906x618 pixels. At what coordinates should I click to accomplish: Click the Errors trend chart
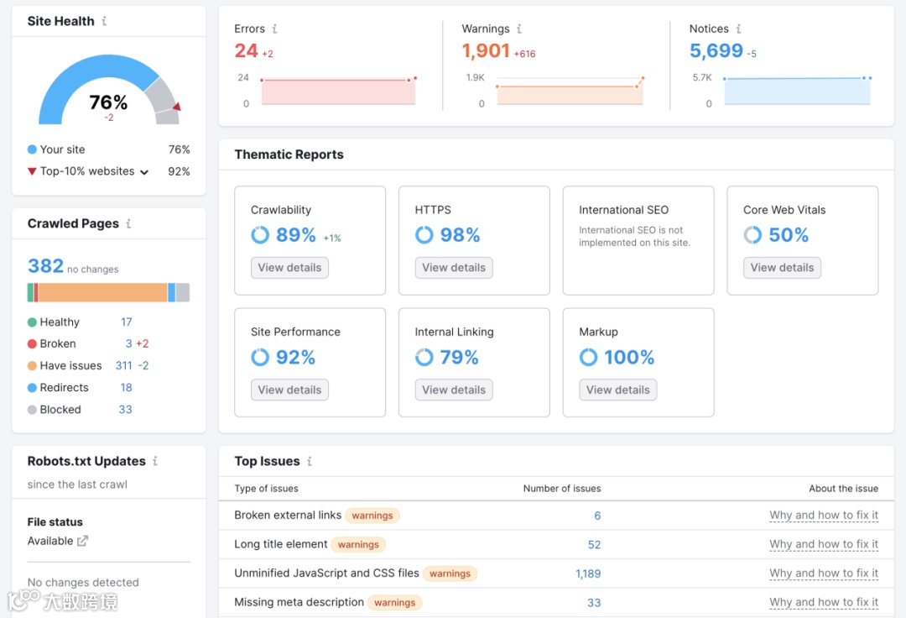click(x=338, y=91)
